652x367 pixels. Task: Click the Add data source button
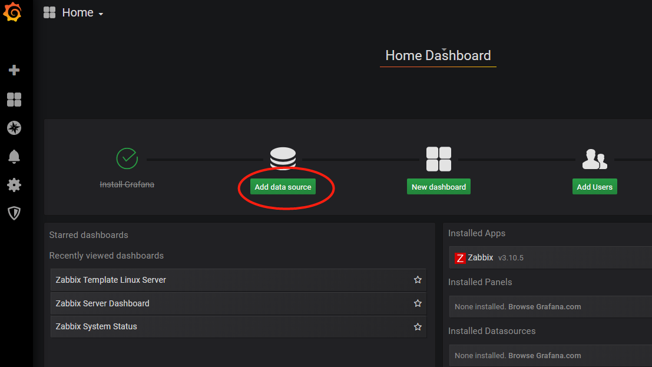283,187
